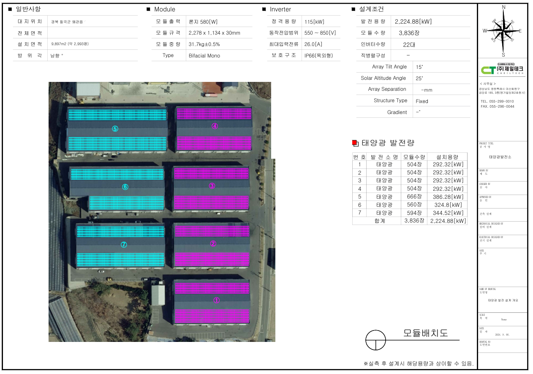
Task: Click the 666장 cell in table row 5
Action: click(414, 197)
